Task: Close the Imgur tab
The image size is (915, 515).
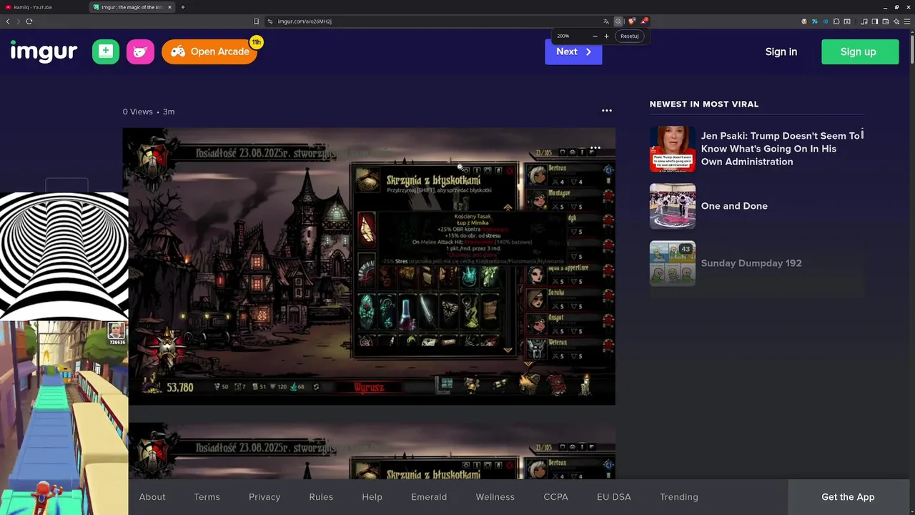Action: [170, 7]
